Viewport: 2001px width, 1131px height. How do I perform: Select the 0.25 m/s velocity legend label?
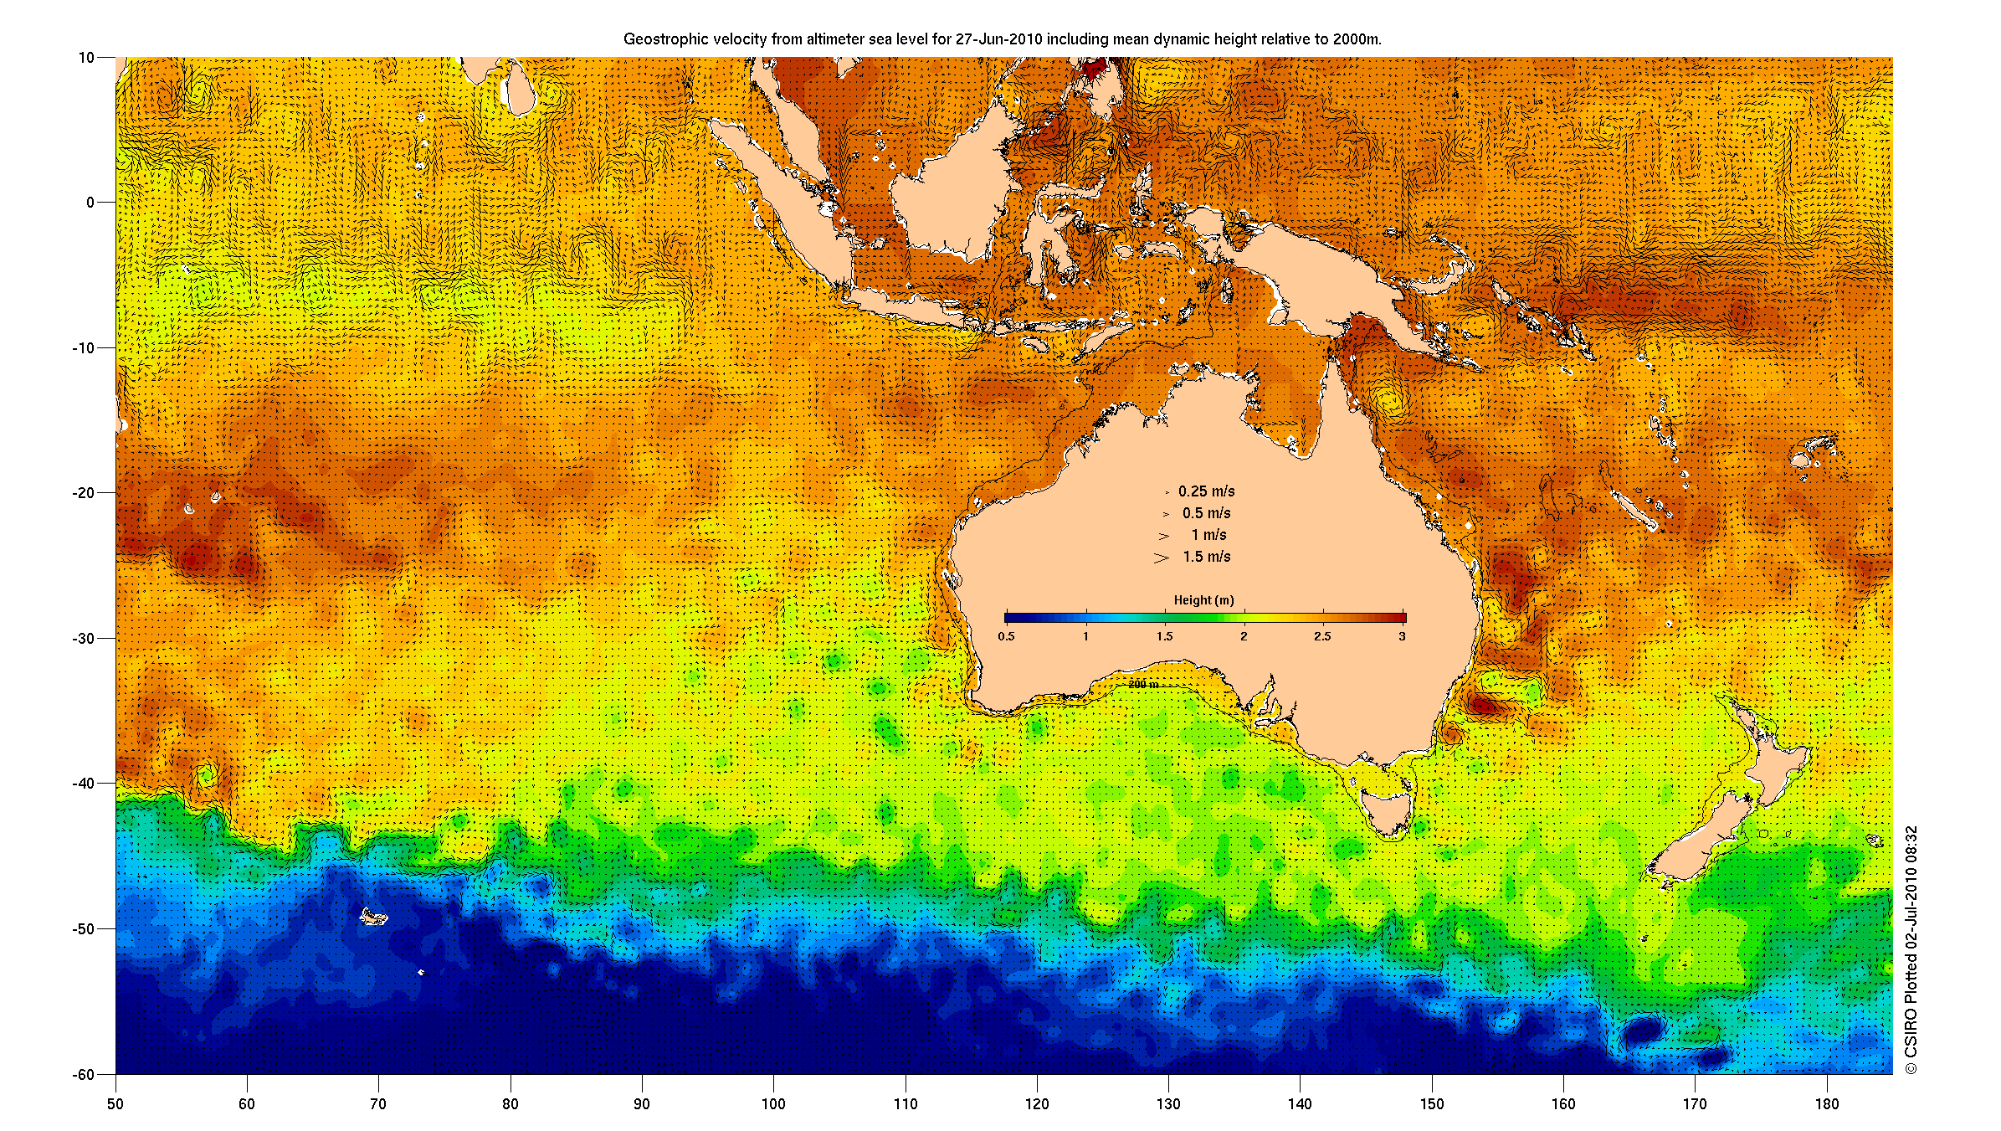click(1206, 491)
